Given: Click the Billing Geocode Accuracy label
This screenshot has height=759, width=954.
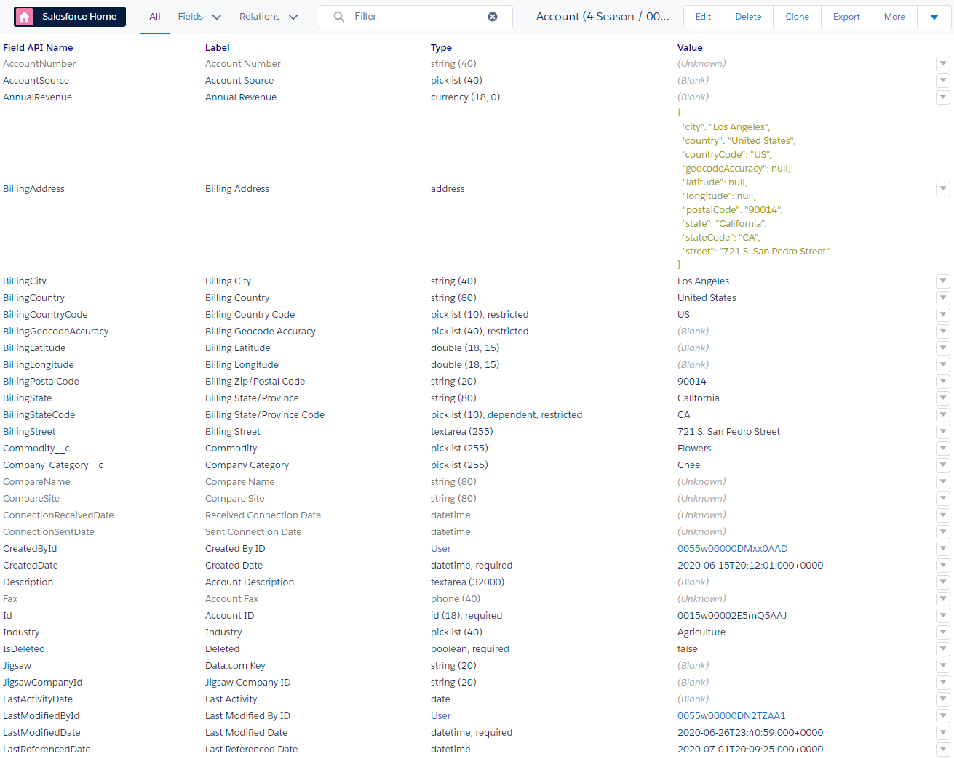Looking at the screenshot, I should (260, 332).
